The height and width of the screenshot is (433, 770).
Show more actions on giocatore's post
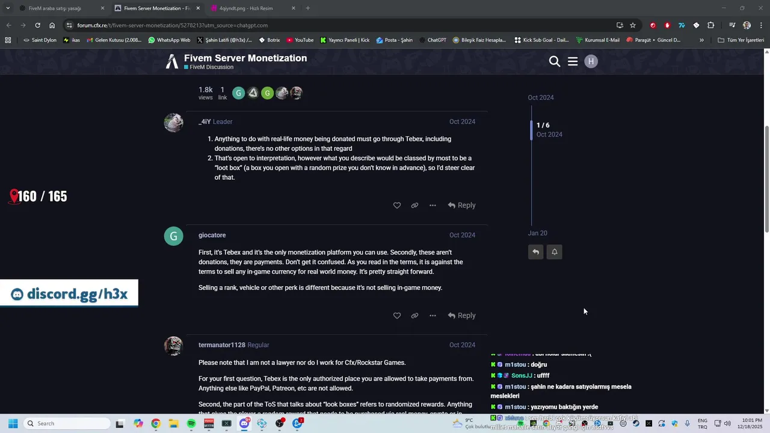coord(433,315)
